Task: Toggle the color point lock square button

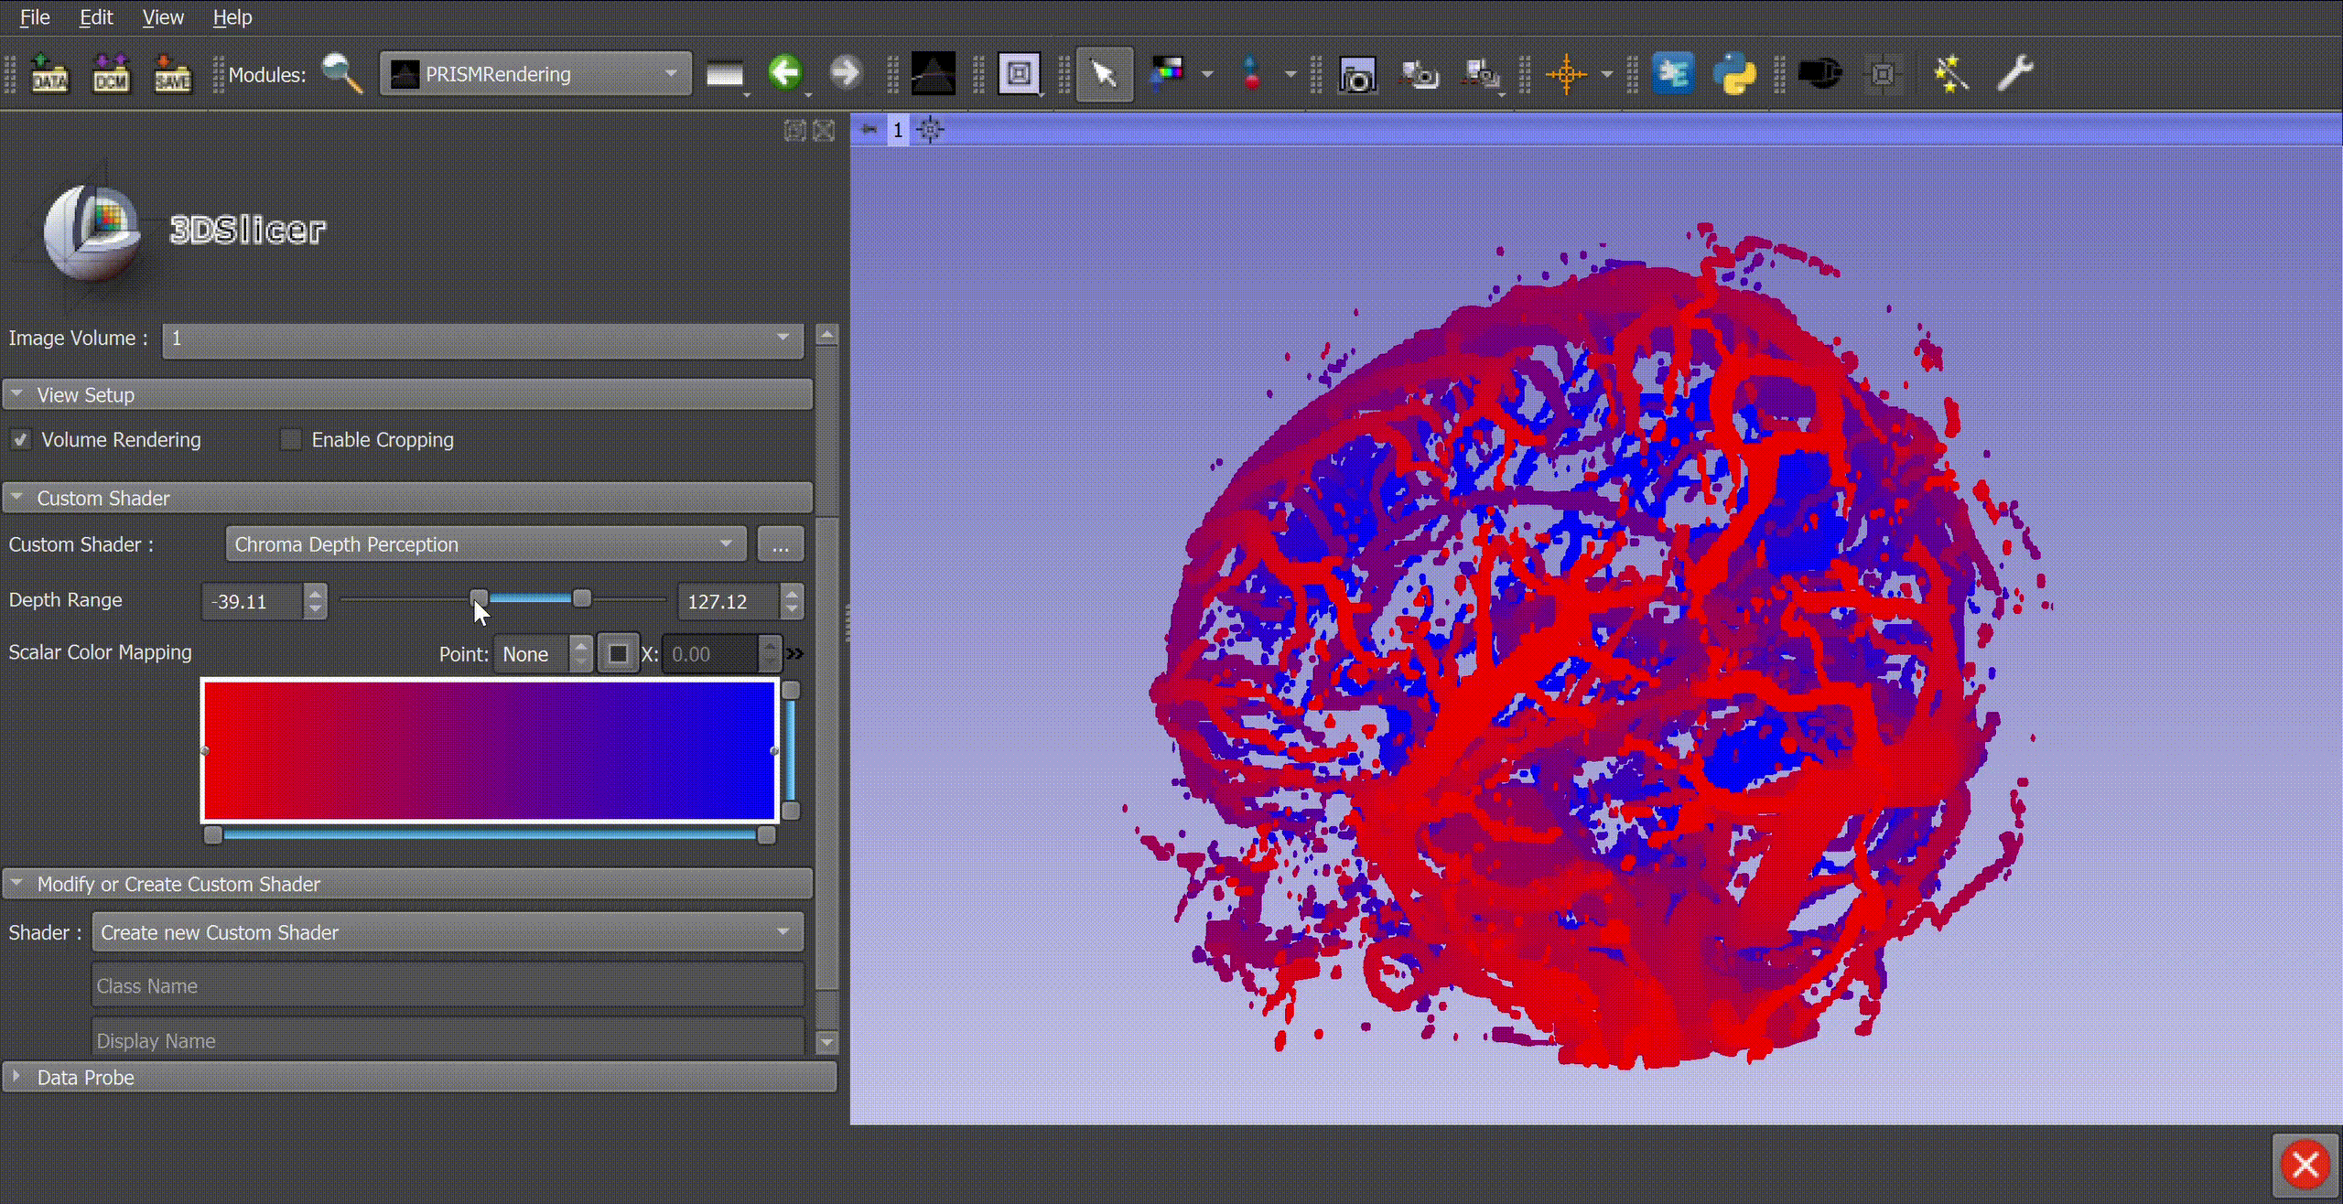Action: tap(618, 654)
